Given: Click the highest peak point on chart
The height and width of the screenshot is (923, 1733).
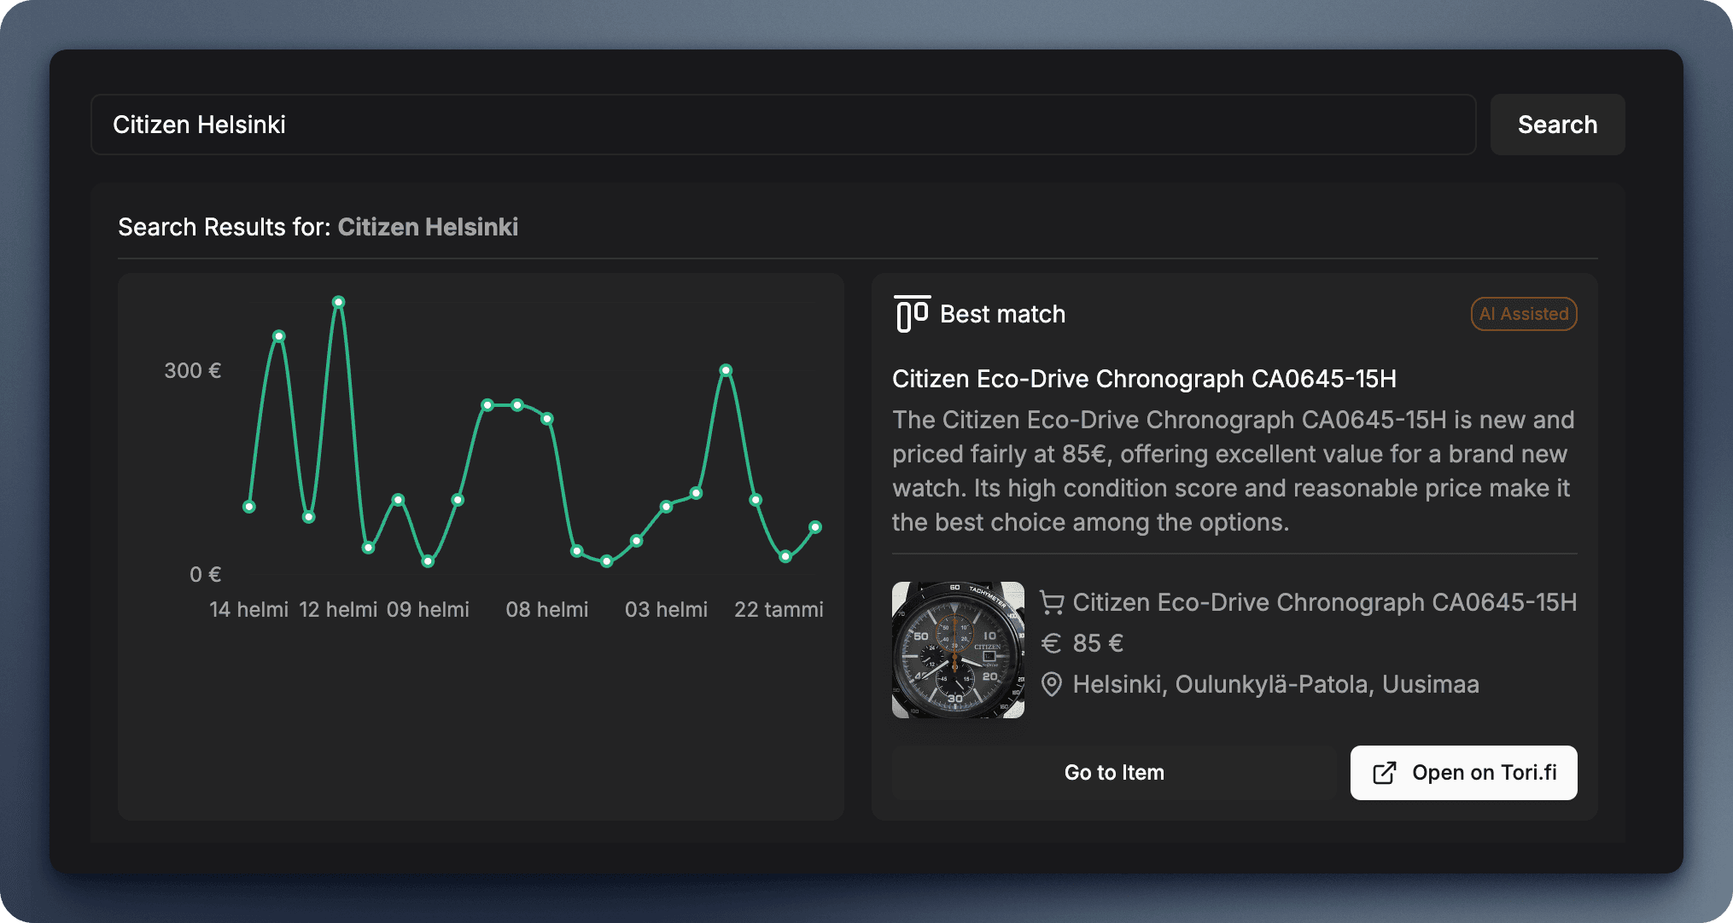Looking at the screenshot, I should [x=339, y=302].
